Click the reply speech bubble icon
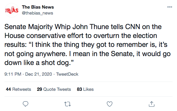 click(25, 104)
